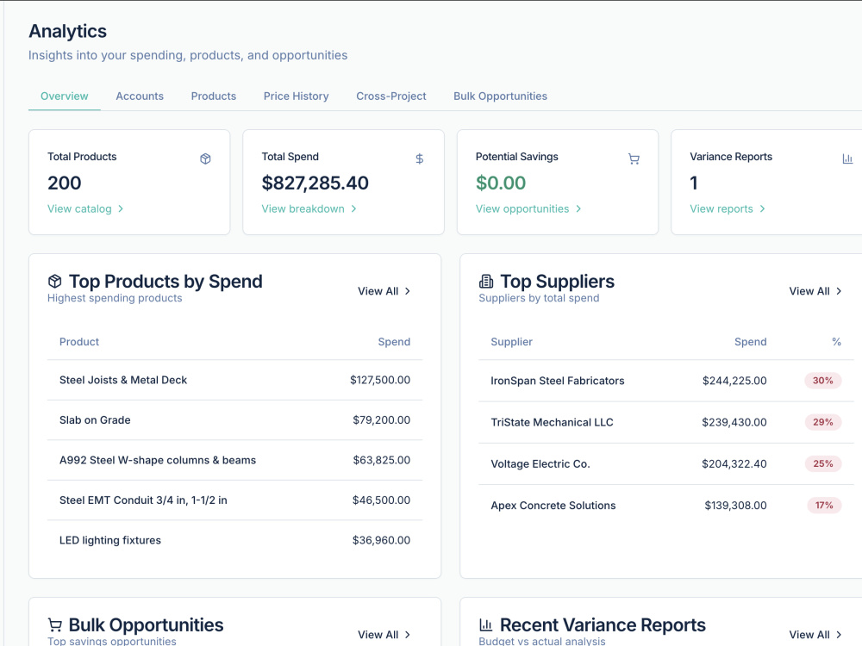The height and width of the screenshot is (646, 862).
Task: Click View All in Top Suppliers
Action: pyautogui.click(x=815, y=291)
